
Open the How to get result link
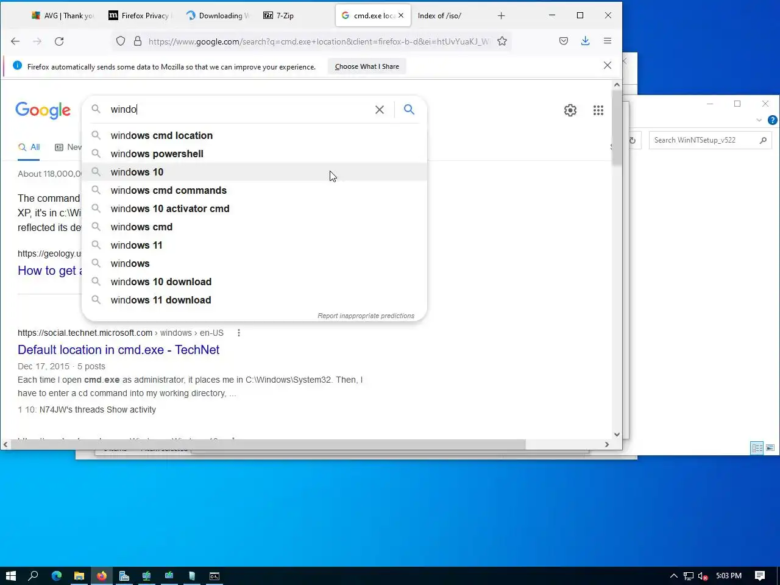tap(49, 271)
